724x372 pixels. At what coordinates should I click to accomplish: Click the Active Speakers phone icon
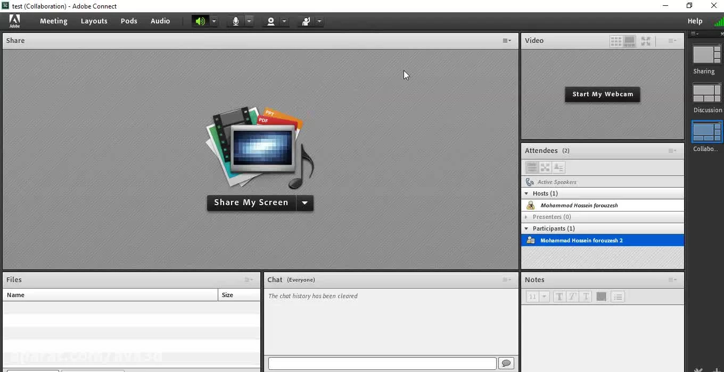[x=530, y=182]
